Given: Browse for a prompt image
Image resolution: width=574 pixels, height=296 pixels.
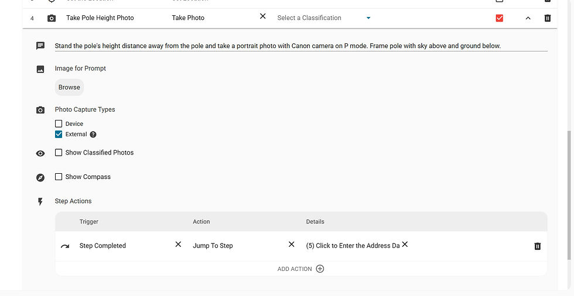Looking at the screenshot, I should pyautogui.click(x=69, y=87).
